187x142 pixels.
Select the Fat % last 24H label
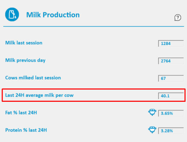(x=21, y=113)
